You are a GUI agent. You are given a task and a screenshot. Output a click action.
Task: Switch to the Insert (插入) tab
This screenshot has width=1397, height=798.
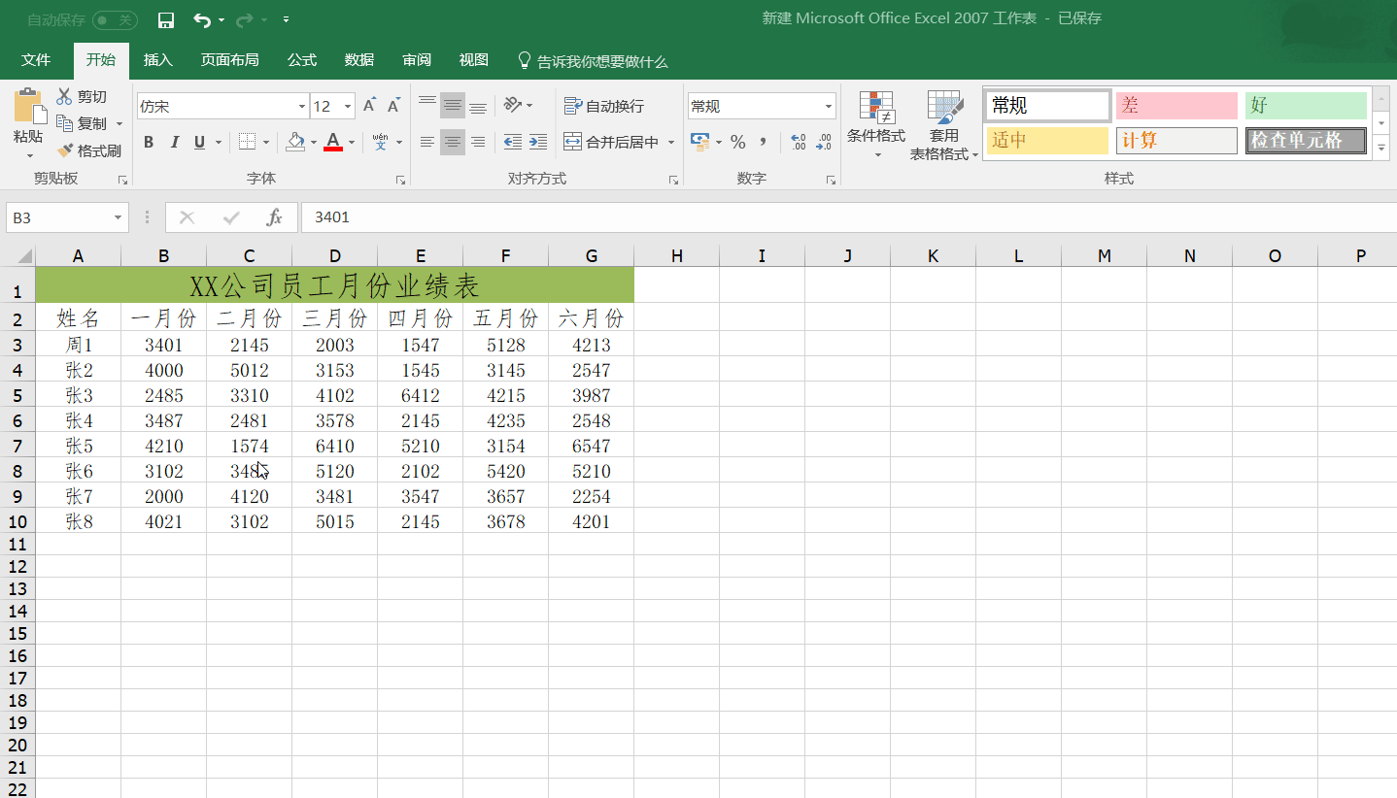157,60
